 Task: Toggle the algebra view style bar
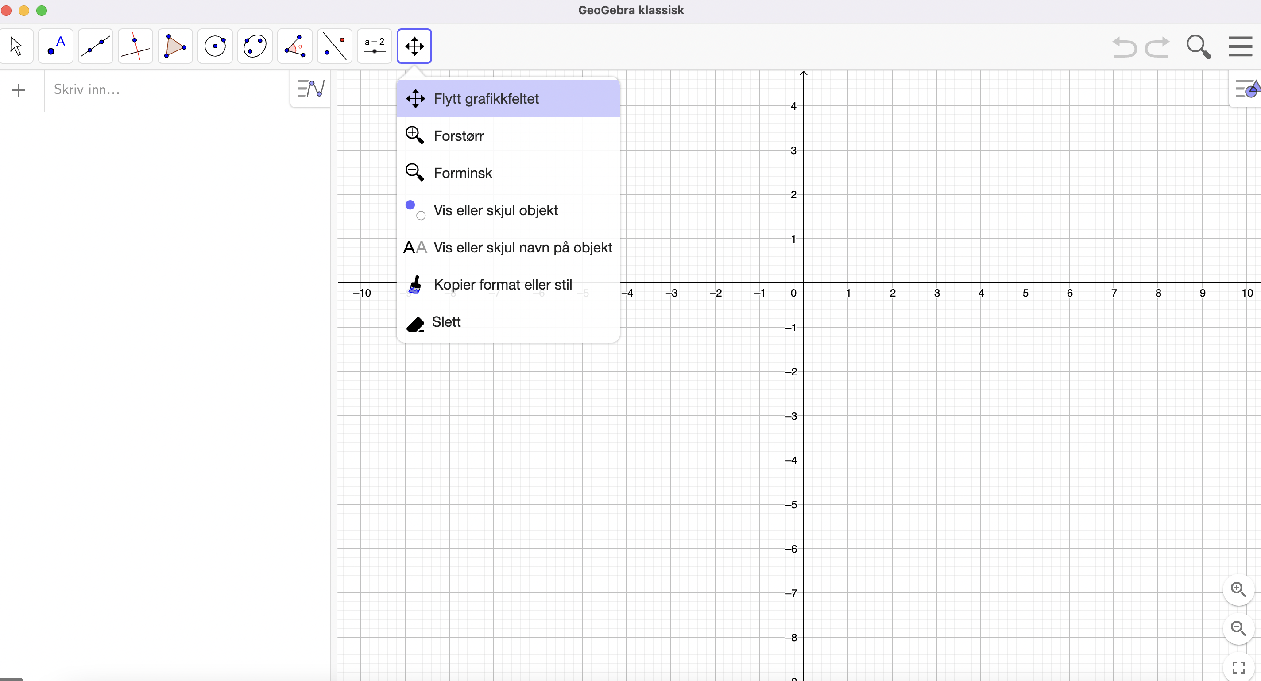tap(311, 89)
